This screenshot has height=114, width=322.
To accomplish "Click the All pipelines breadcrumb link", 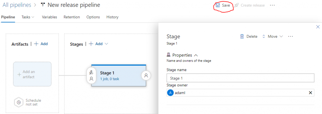I will [17, 5].
